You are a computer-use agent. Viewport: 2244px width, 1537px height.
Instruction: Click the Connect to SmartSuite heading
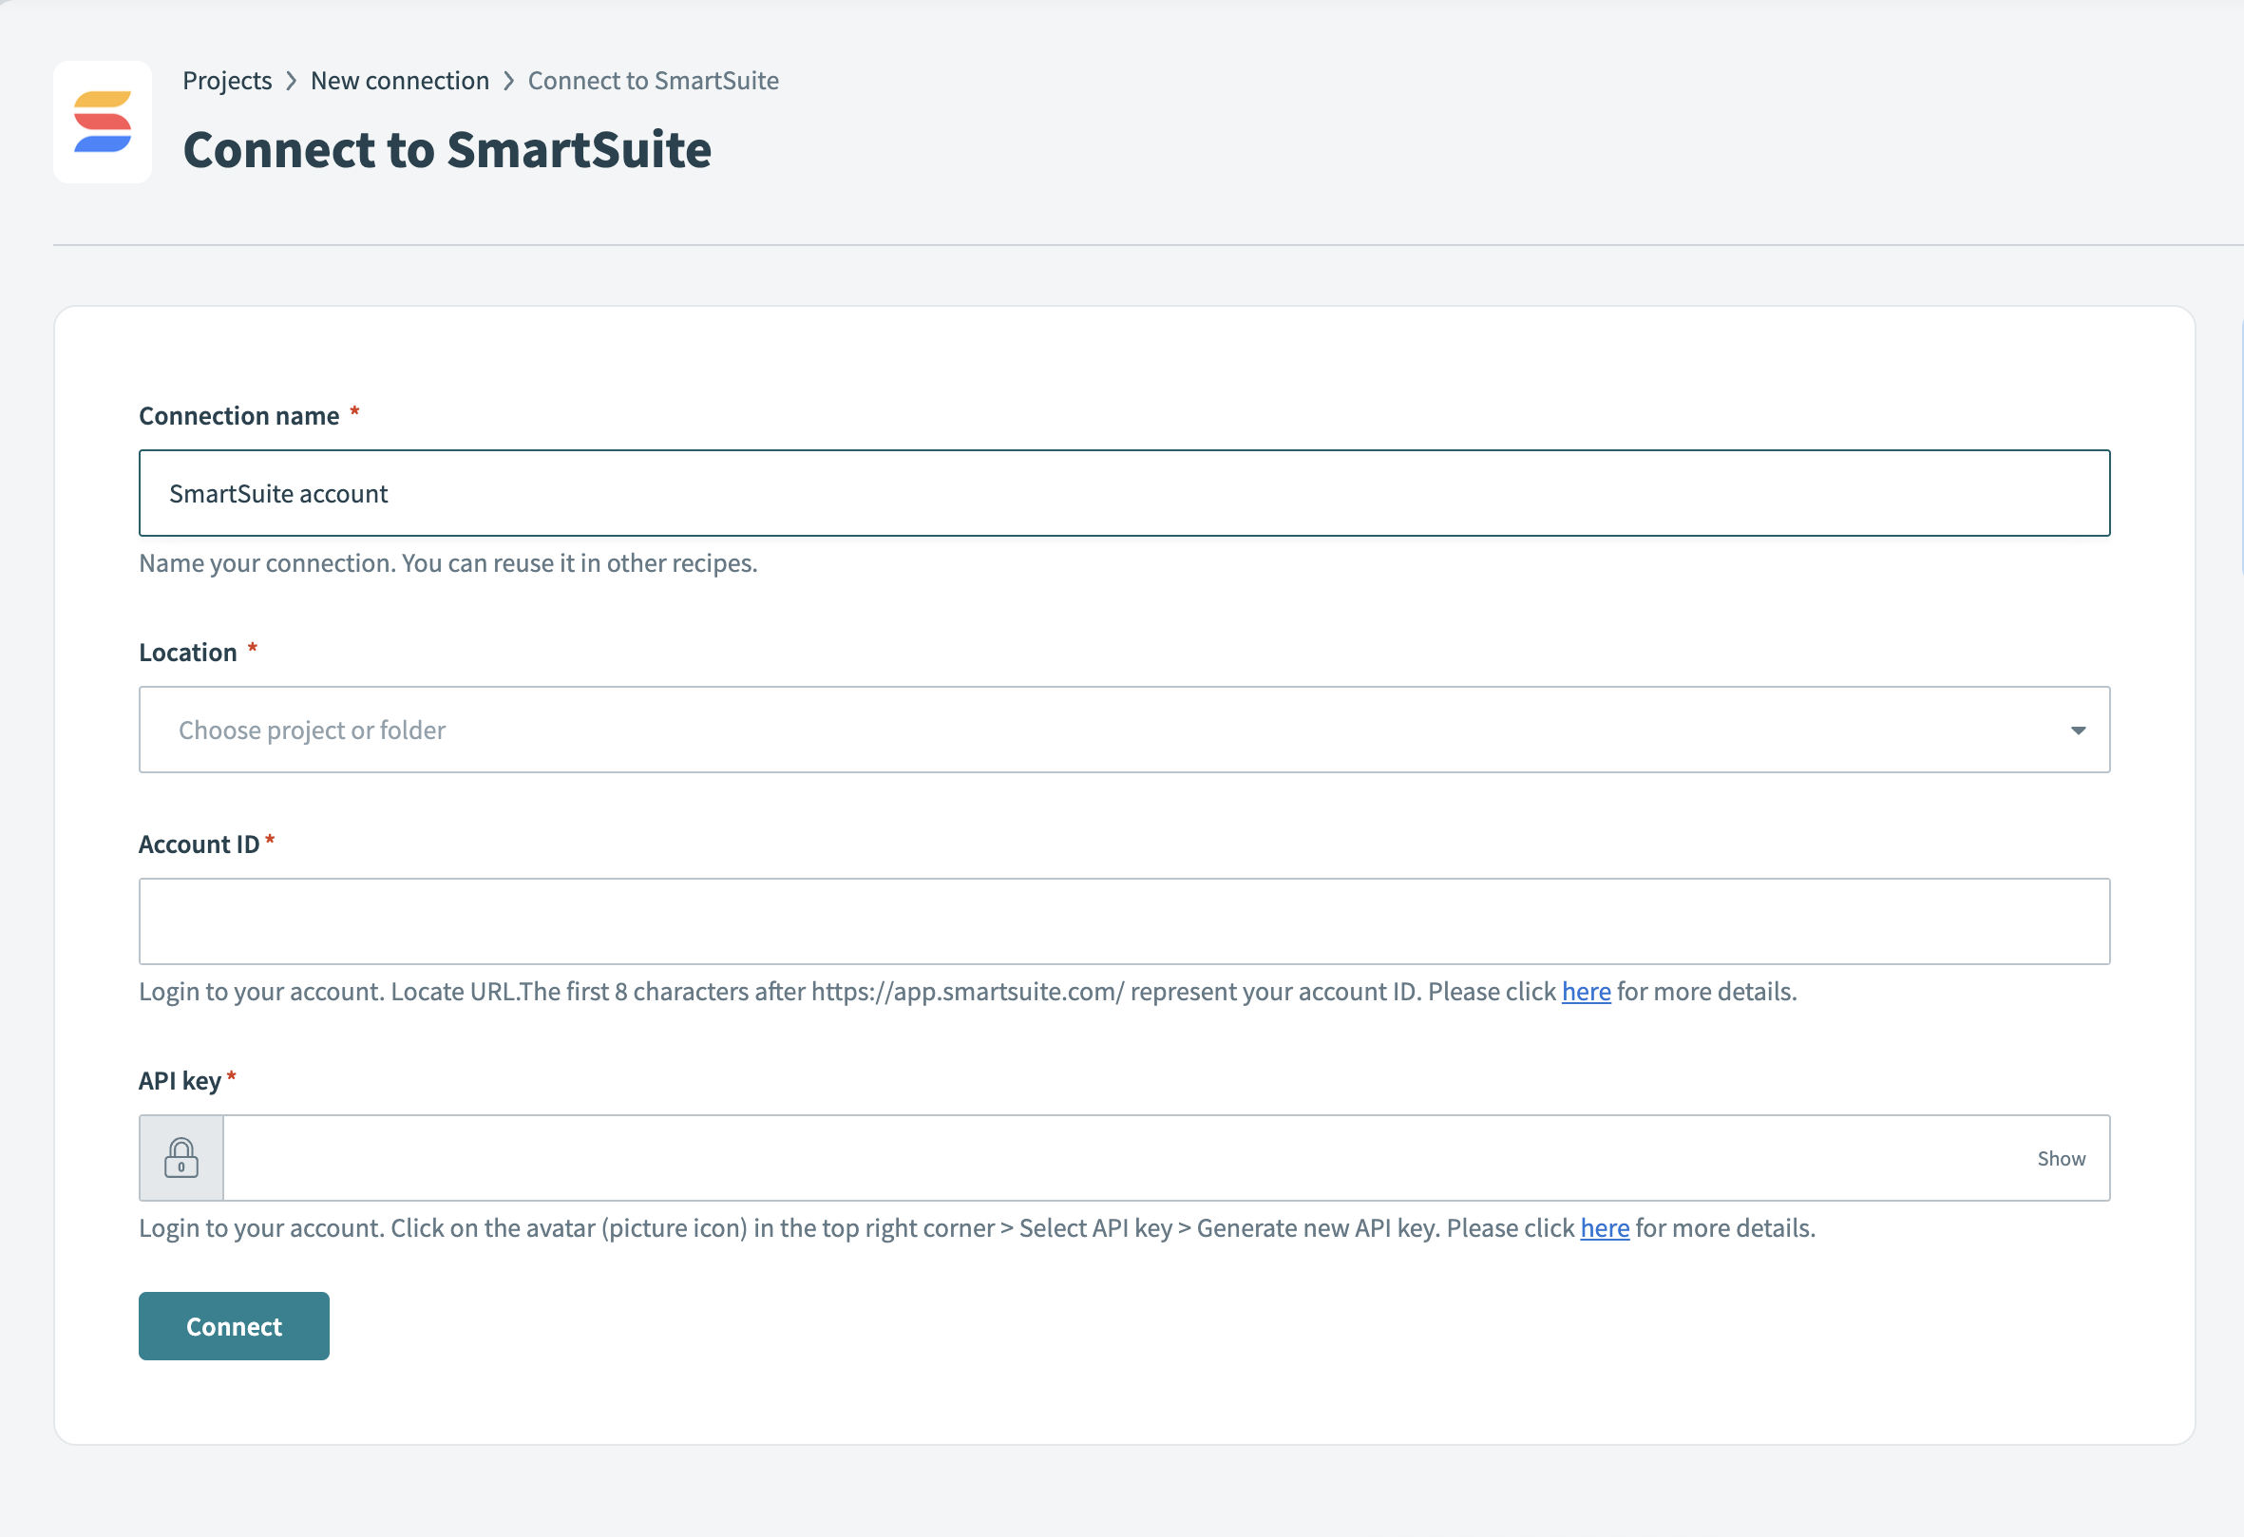(447, 147)
